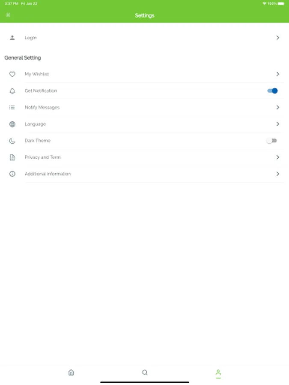289x385 pixels.
Task: Click the bell notification icon
Action: pyautogui.click(x=12, y=91)
